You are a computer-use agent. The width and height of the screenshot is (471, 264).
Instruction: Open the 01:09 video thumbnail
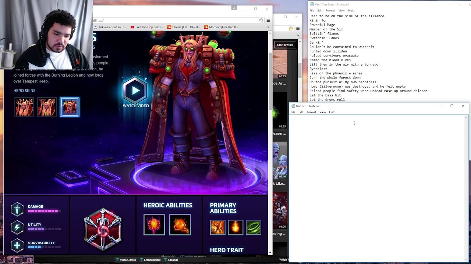pos(280,211)
